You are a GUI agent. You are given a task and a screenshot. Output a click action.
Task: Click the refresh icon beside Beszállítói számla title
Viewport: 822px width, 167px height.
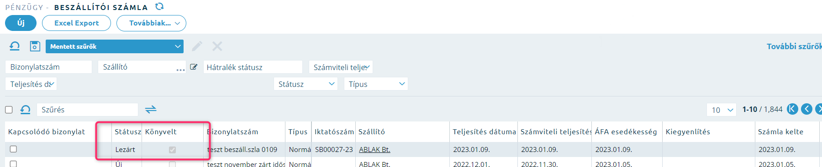click(159, 7)
